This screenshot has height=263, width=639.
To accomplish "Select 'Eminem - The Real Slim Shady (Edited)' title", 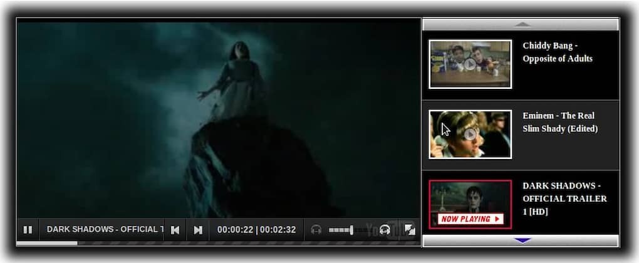I will 560,121.
